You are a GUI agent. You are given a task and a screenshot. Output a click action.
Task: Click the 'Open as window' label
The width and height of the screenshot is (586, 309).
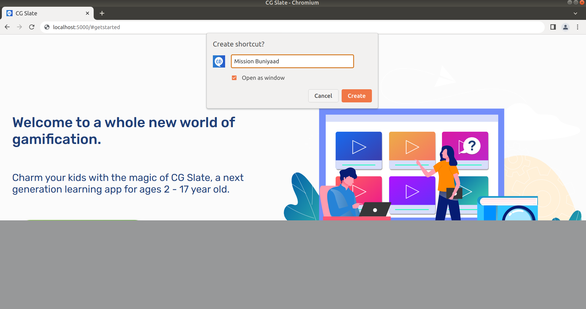pyautogui.click(x=263, y=78)
